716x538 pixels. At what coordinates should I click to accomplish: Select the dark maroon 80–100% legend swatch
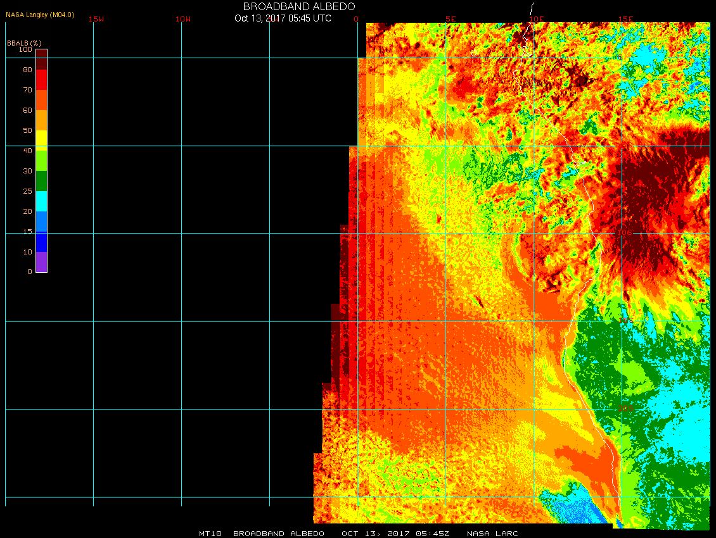(41, 59)
